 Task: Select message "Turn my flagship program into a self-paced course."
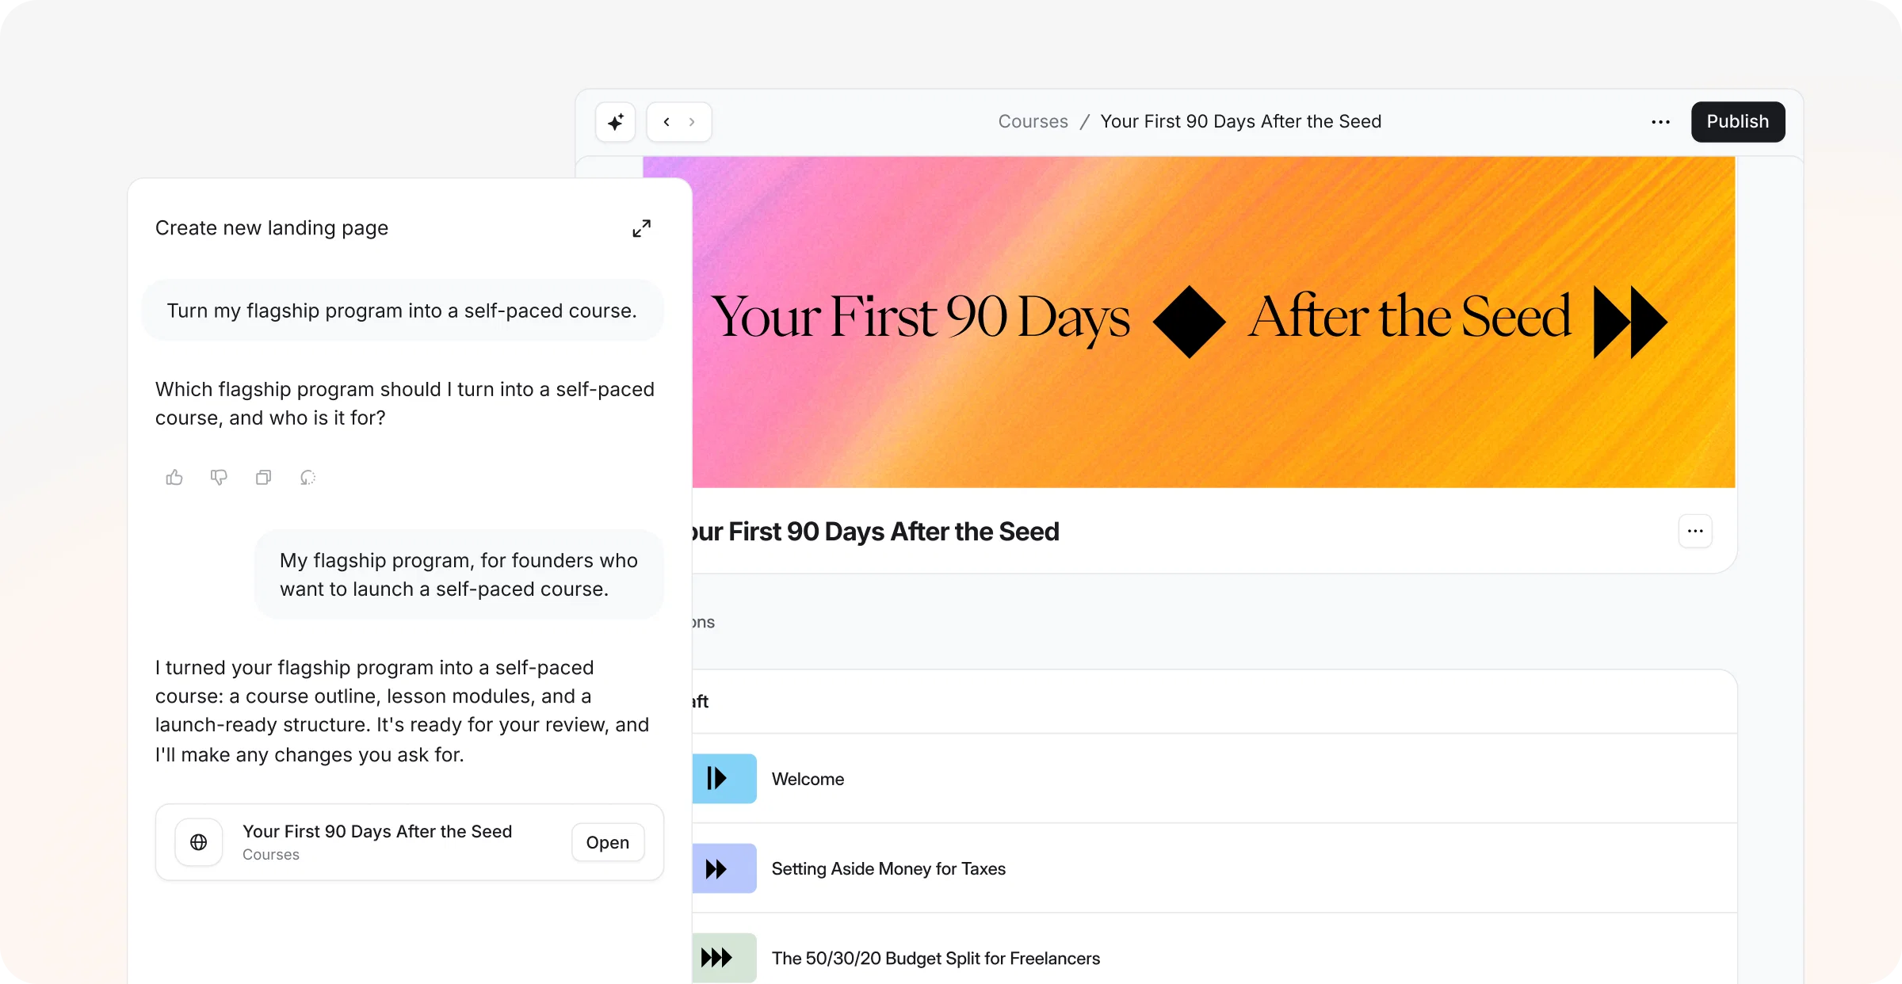[x=402, y=311]
